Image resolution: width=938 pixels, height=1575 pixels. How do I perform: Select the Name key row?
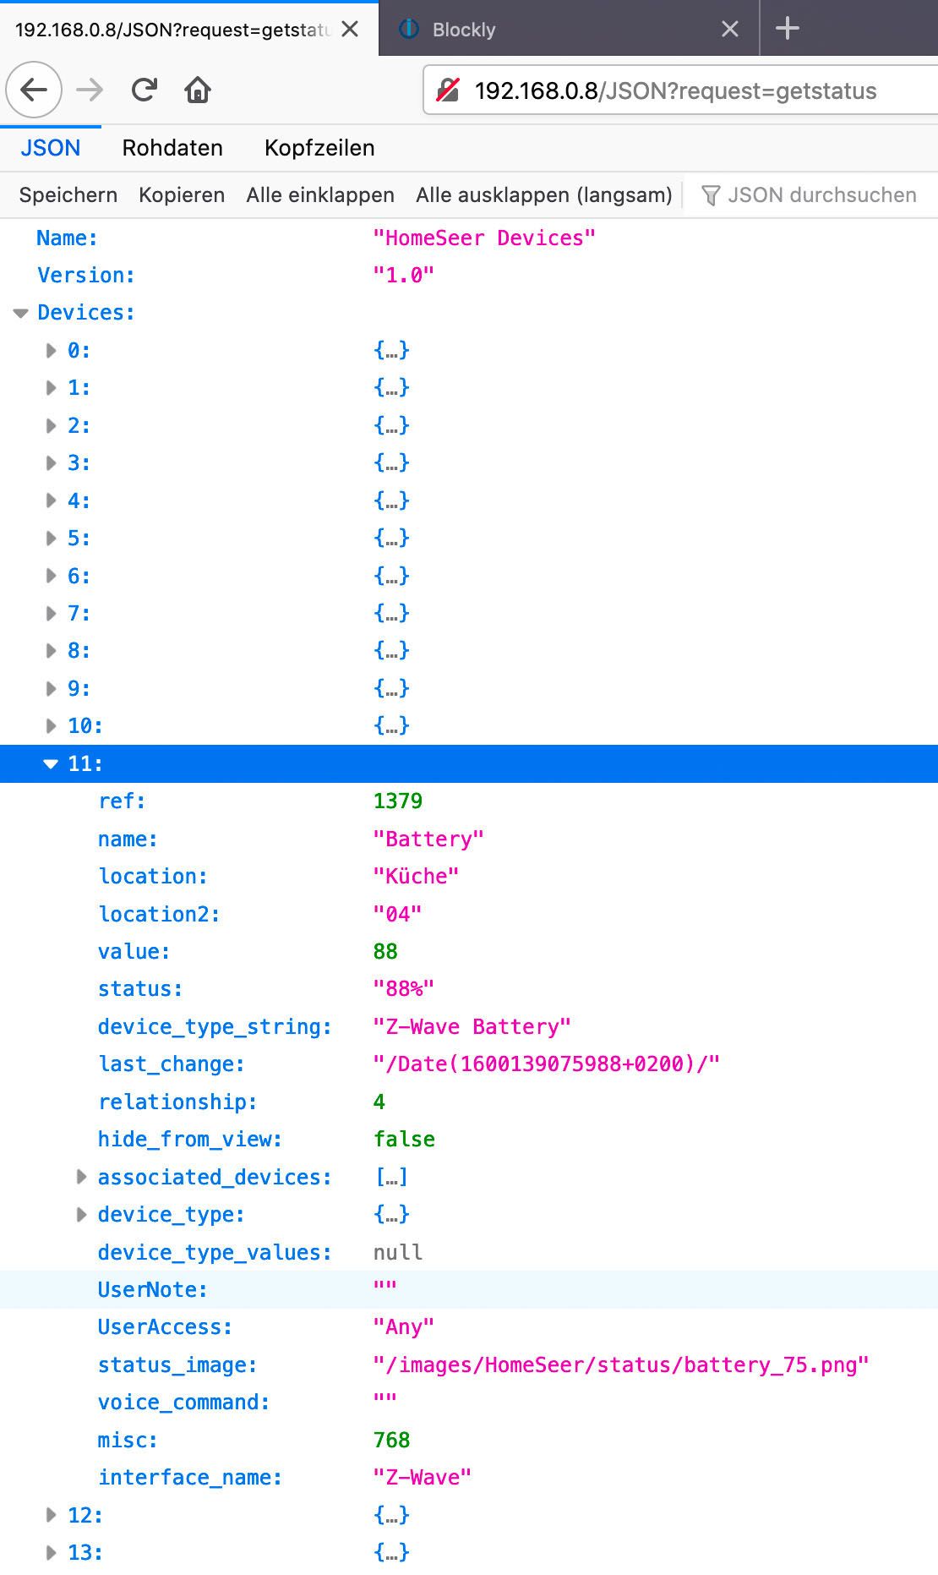469,238
